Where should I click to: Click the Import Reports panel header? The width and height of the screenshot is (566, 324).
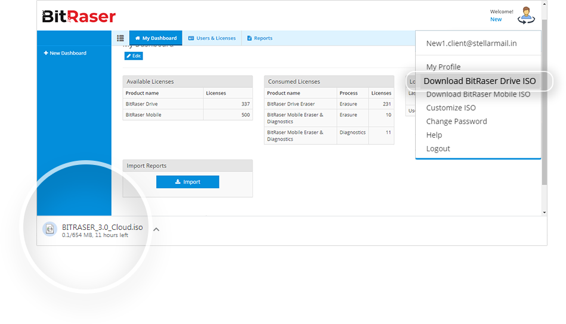coord(188,166)
